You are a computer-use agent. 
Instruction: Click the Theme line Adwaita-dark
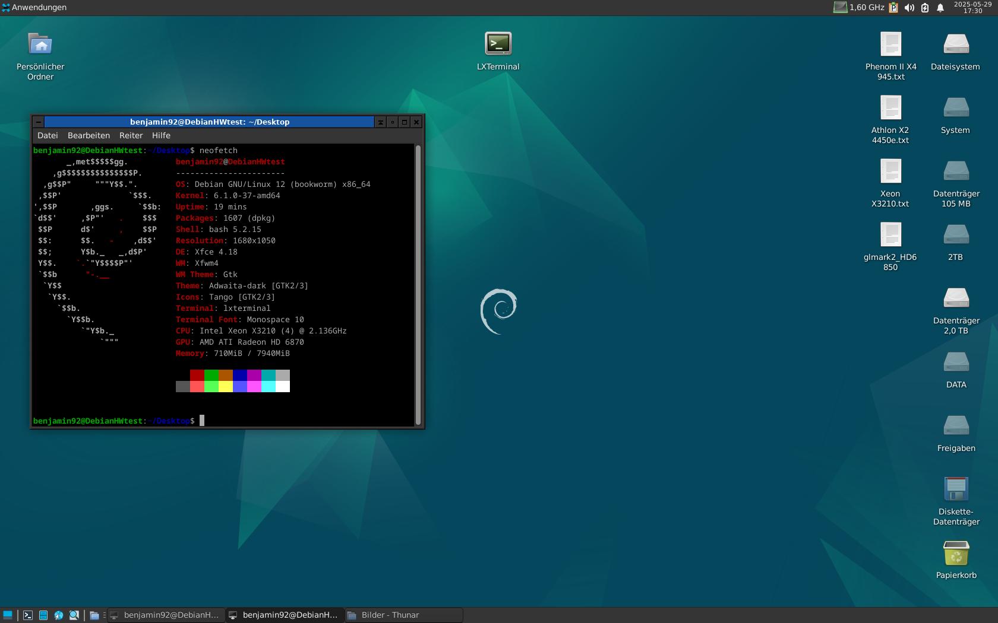[242, 286]
